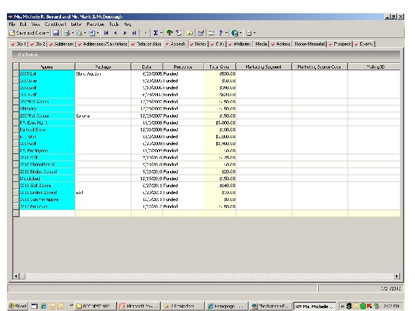Click the Word merge document icon
This screenshot has width=415, height=311.
coord(92,33)
